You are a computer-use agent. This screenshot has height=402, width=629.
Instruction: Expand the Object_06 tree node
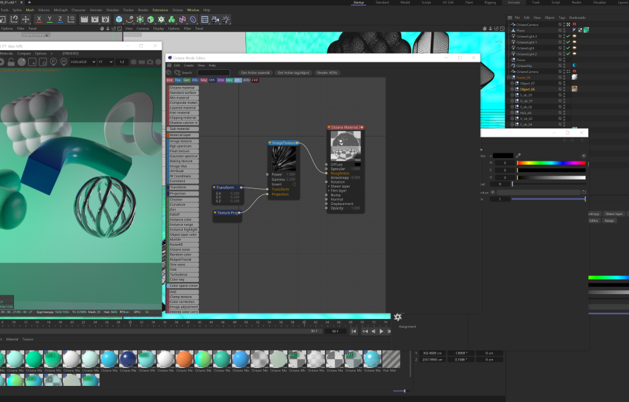(x=512, y=89)
